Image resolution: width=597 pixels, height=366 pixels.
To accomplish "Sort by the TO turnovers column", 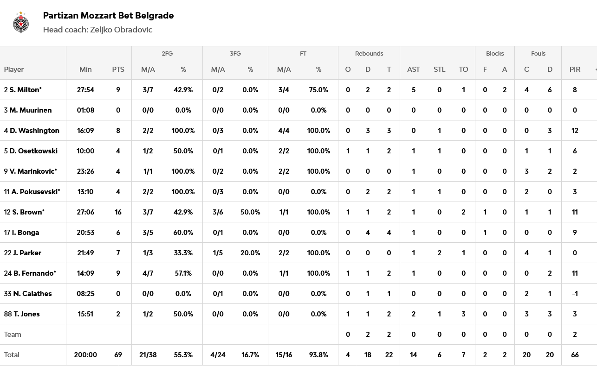I will coord(463,69).
